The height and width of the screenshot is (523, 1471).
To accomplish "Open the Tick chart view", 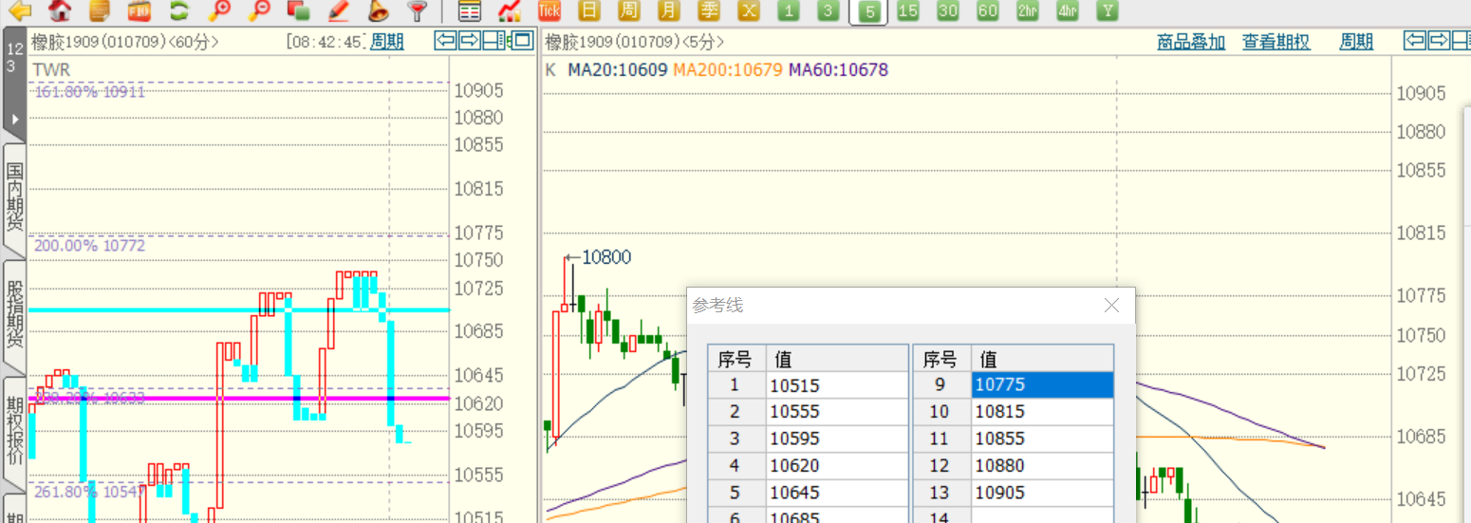I will (549, 11).
